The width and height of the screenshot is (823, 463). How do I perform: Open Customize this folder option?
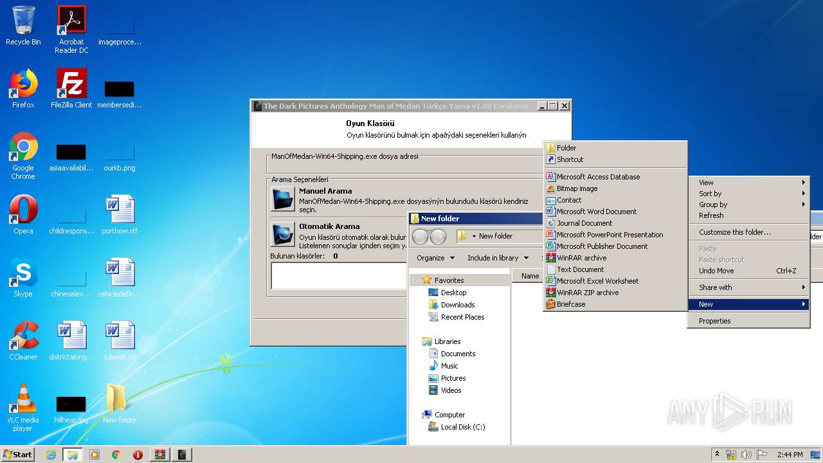pos(748,232)
